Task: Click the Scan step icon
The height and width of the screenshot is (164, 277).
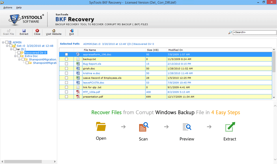Action: click(144, 127)
